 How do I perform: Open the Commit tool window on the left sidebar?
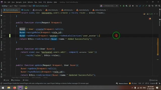[x=1, y=34]
